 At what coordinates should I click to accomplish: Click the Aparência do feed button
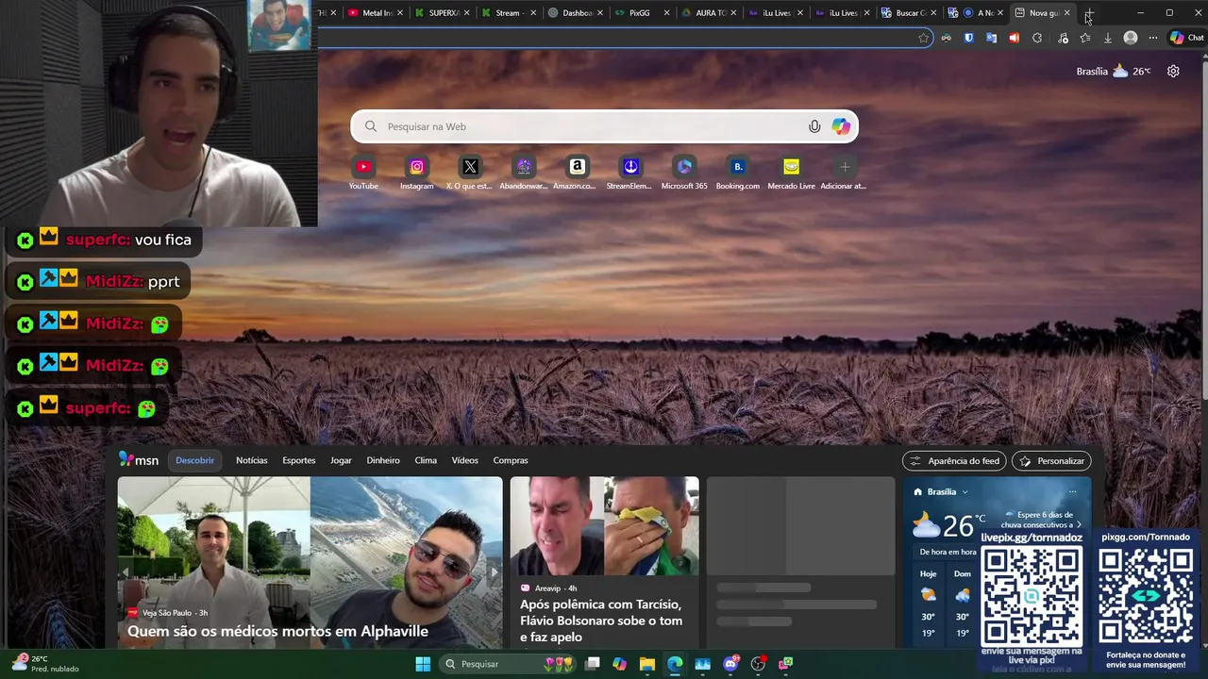pyautogui.click(x=954, y=461)
